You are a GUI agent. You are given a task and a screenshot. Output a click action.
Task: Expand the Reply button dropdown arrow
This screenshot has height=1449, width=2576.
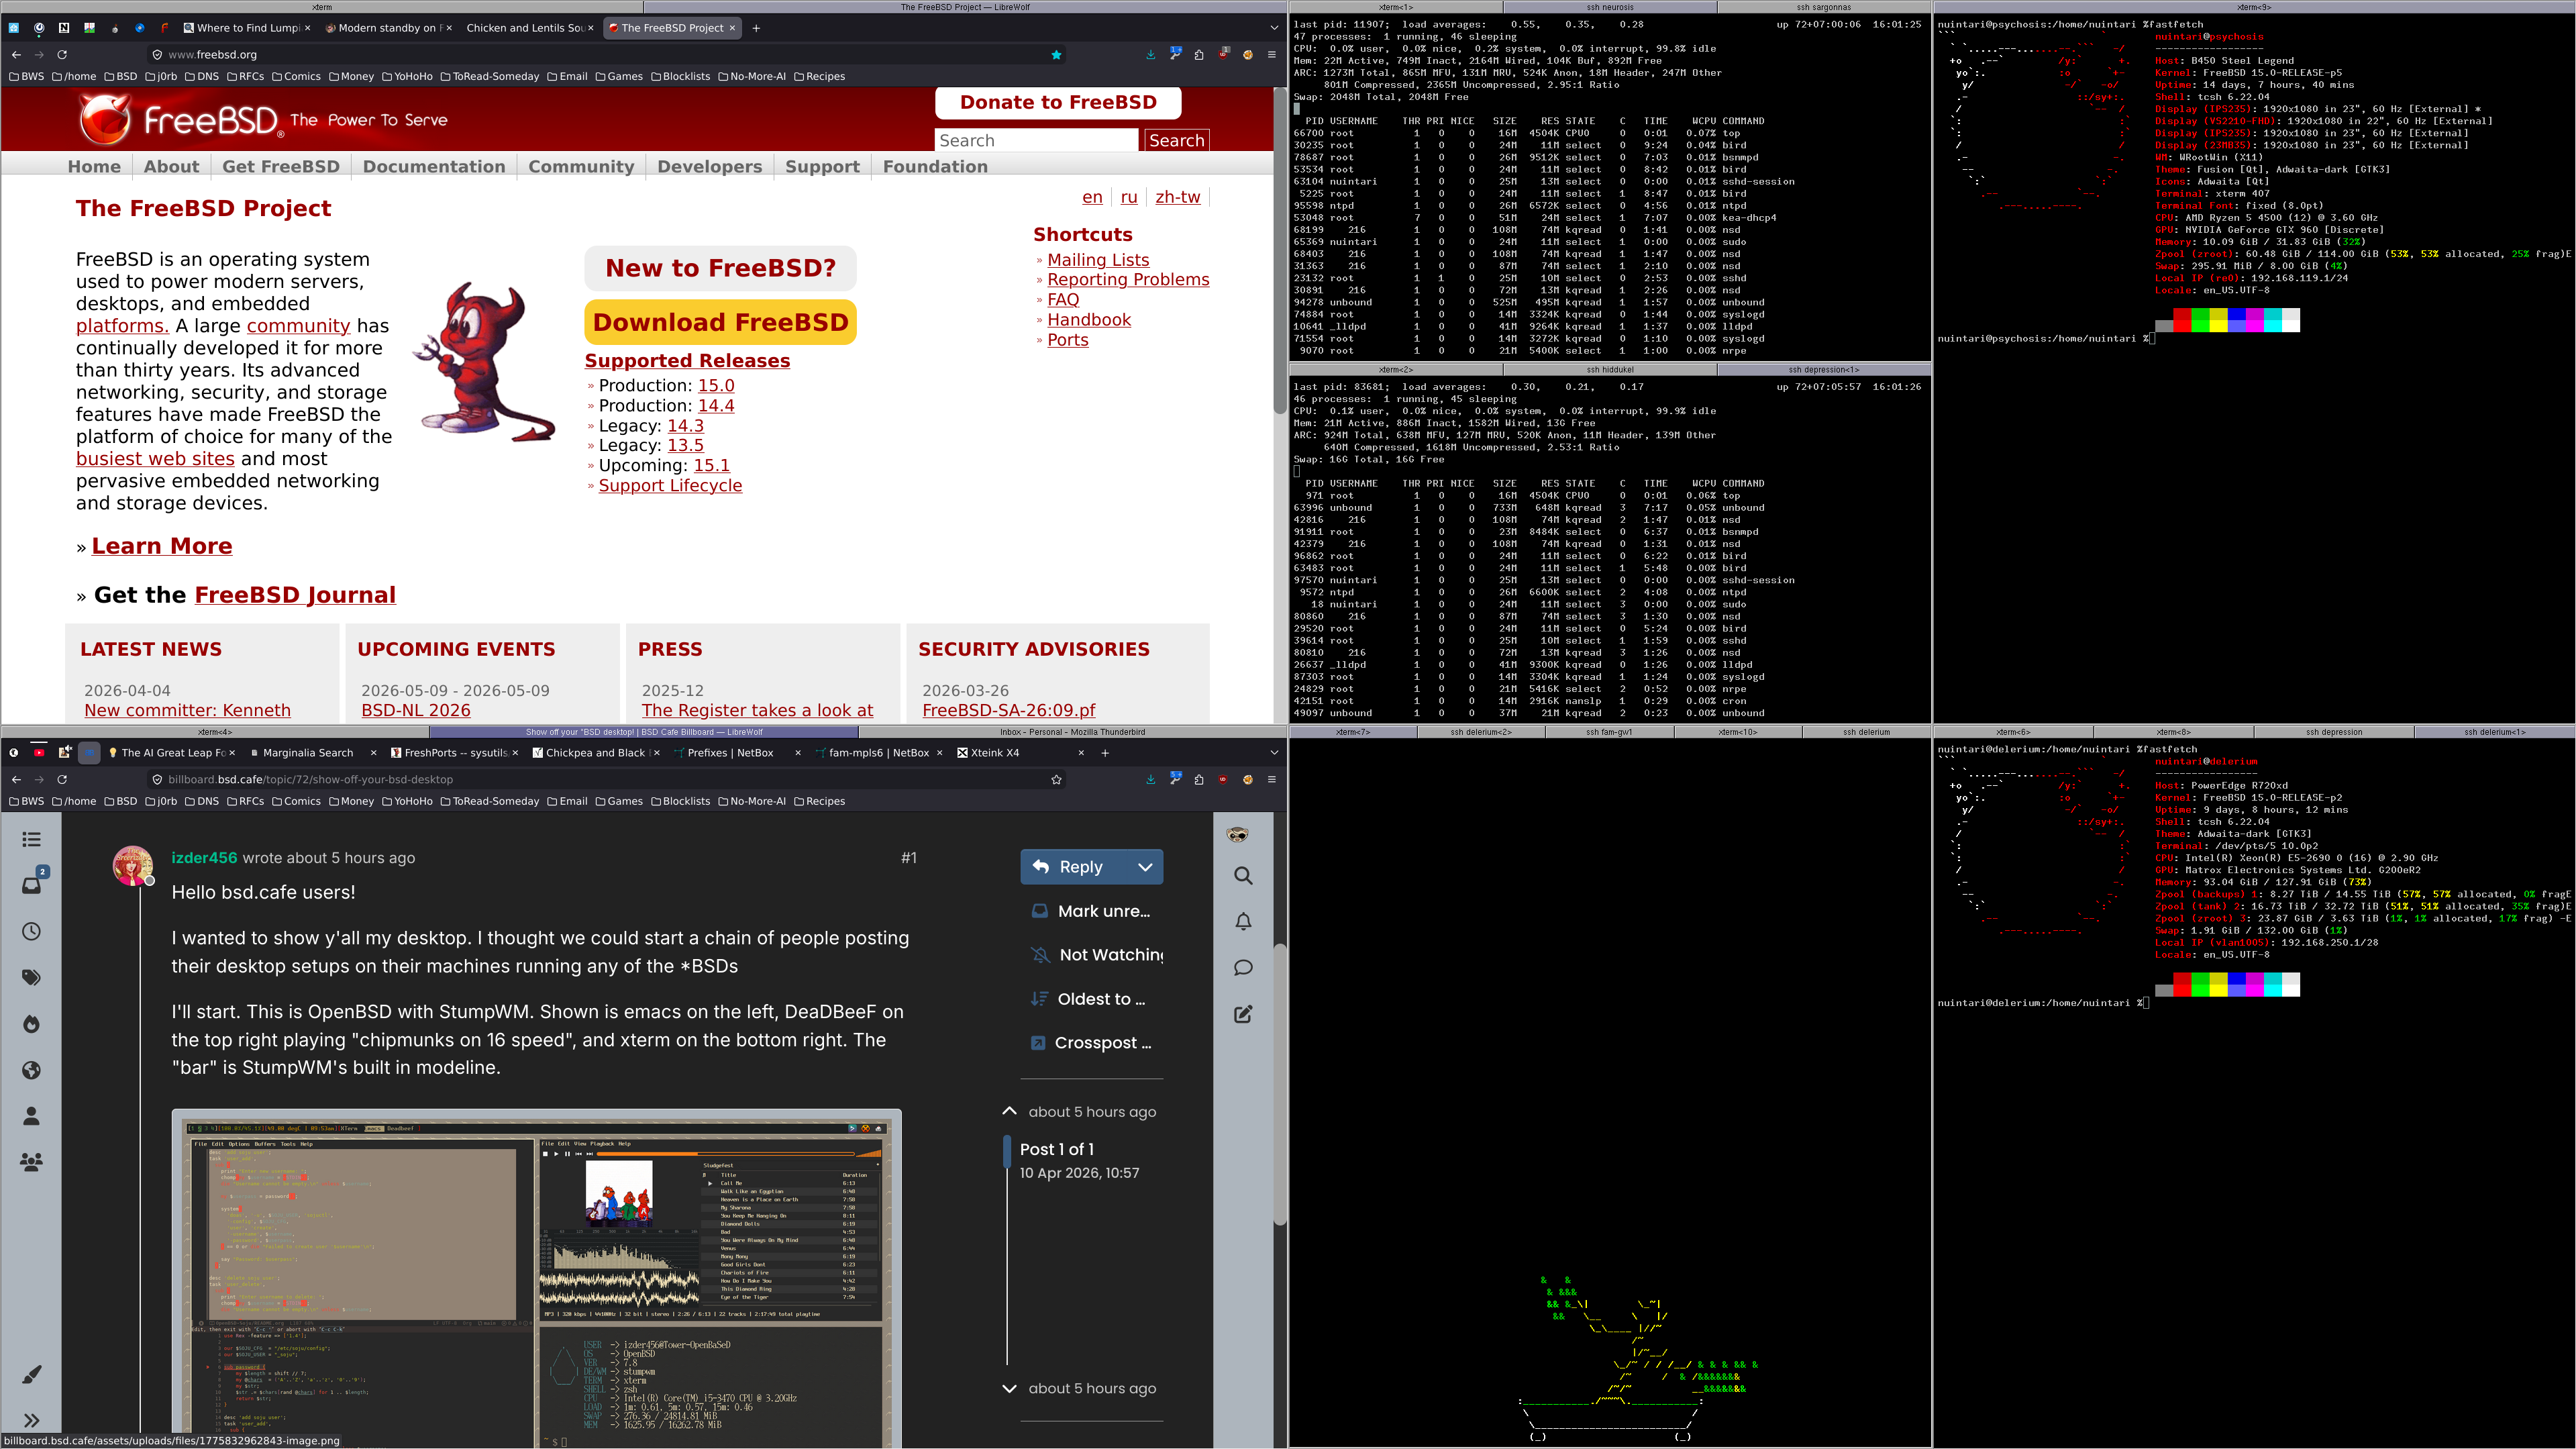[x=1145, y=867]
